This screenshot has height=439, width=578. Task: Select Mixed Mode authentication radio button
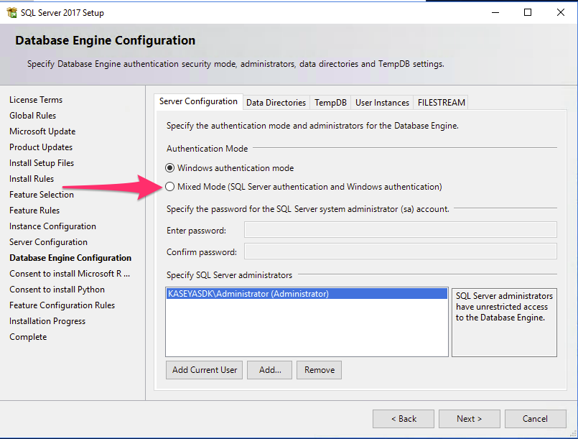click(x=169, y=187)
